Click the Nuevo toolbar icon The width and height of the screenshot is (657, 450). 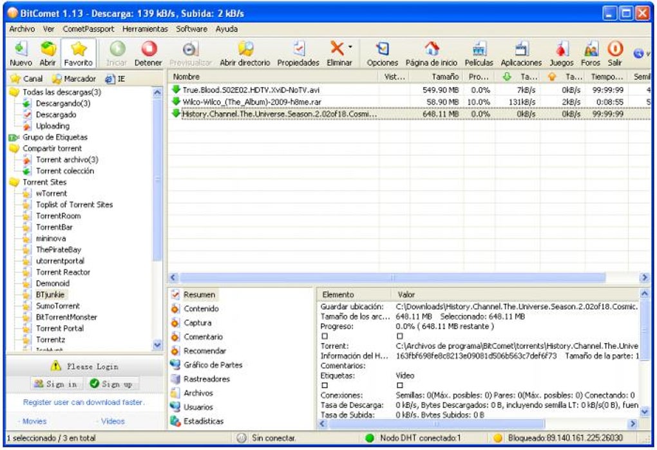tap(21, 50)
